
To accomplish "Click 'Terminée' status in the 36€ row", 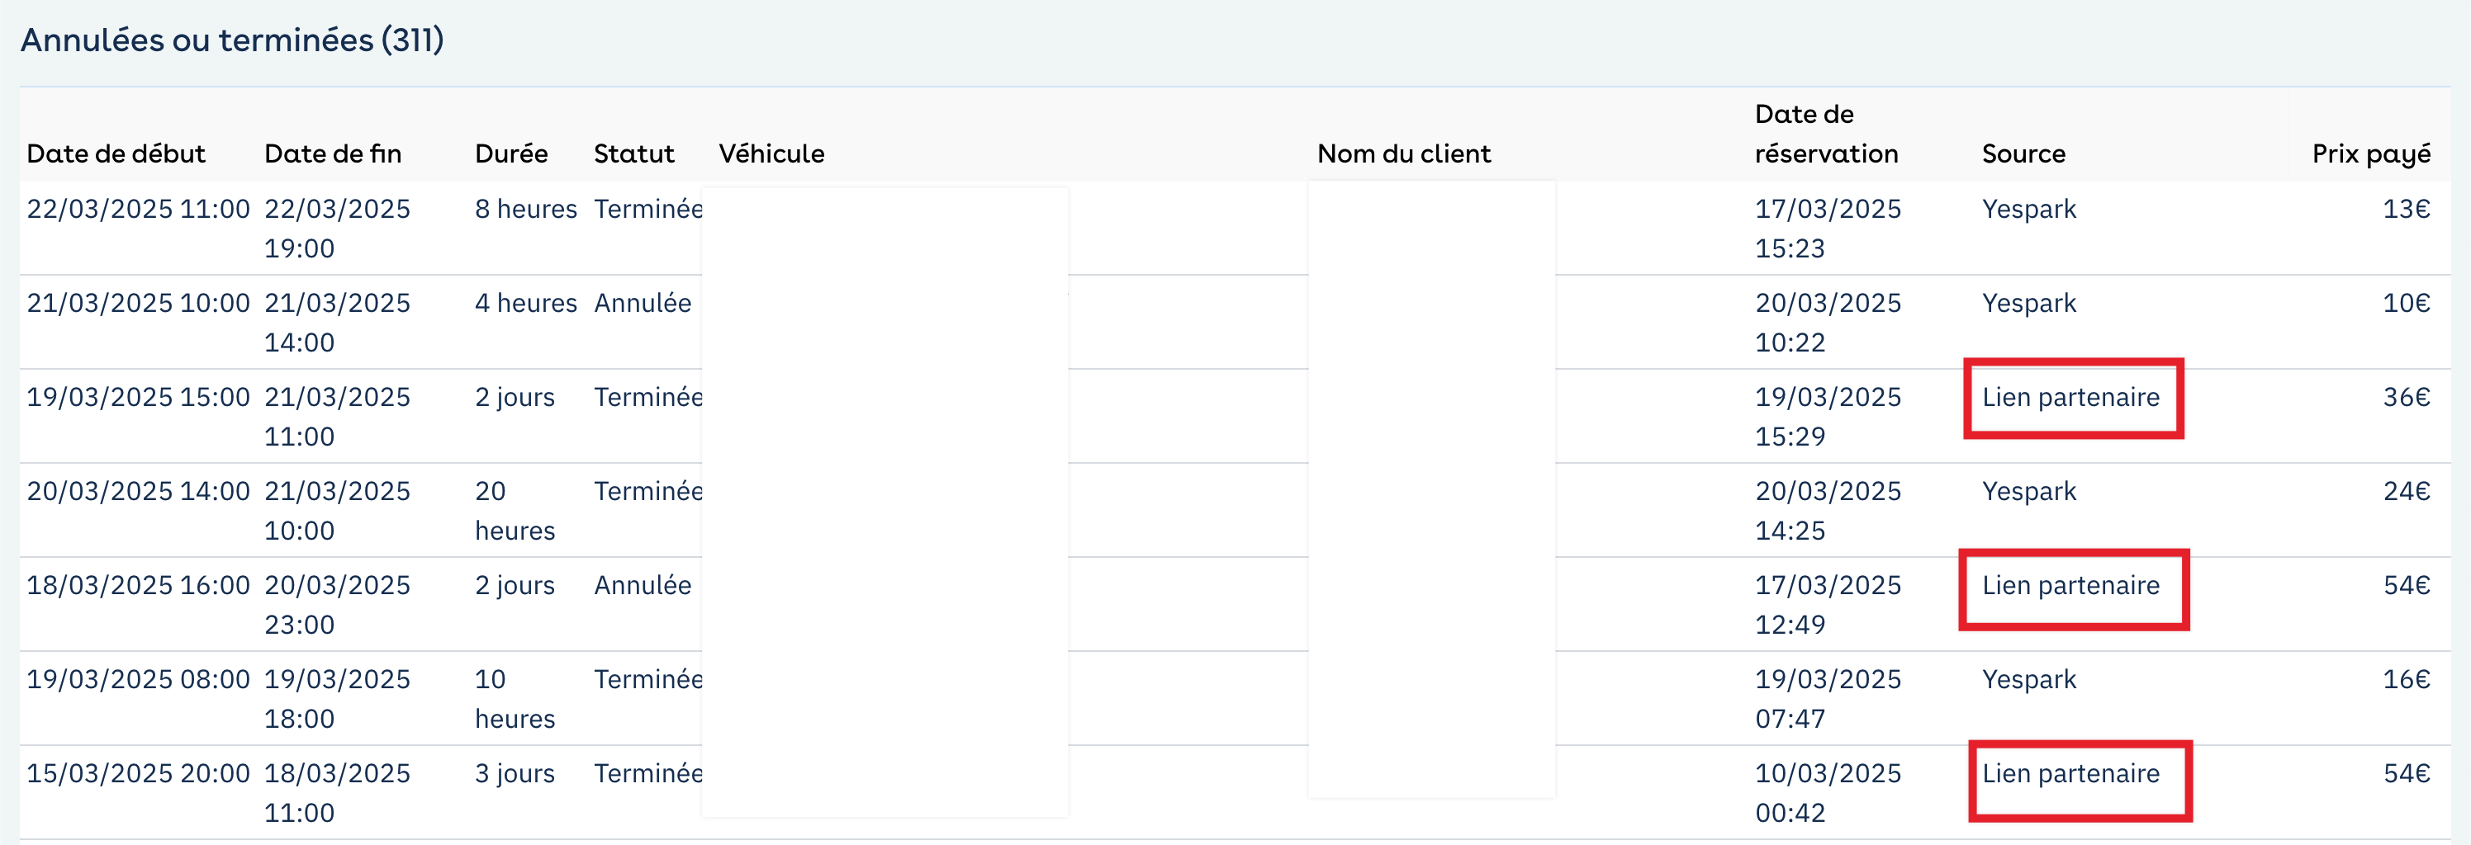I will pos(648,397).
